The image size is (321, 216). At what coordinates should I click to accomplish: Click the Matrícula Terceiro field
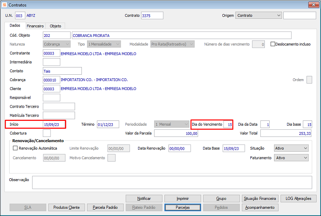coord(59,115)
